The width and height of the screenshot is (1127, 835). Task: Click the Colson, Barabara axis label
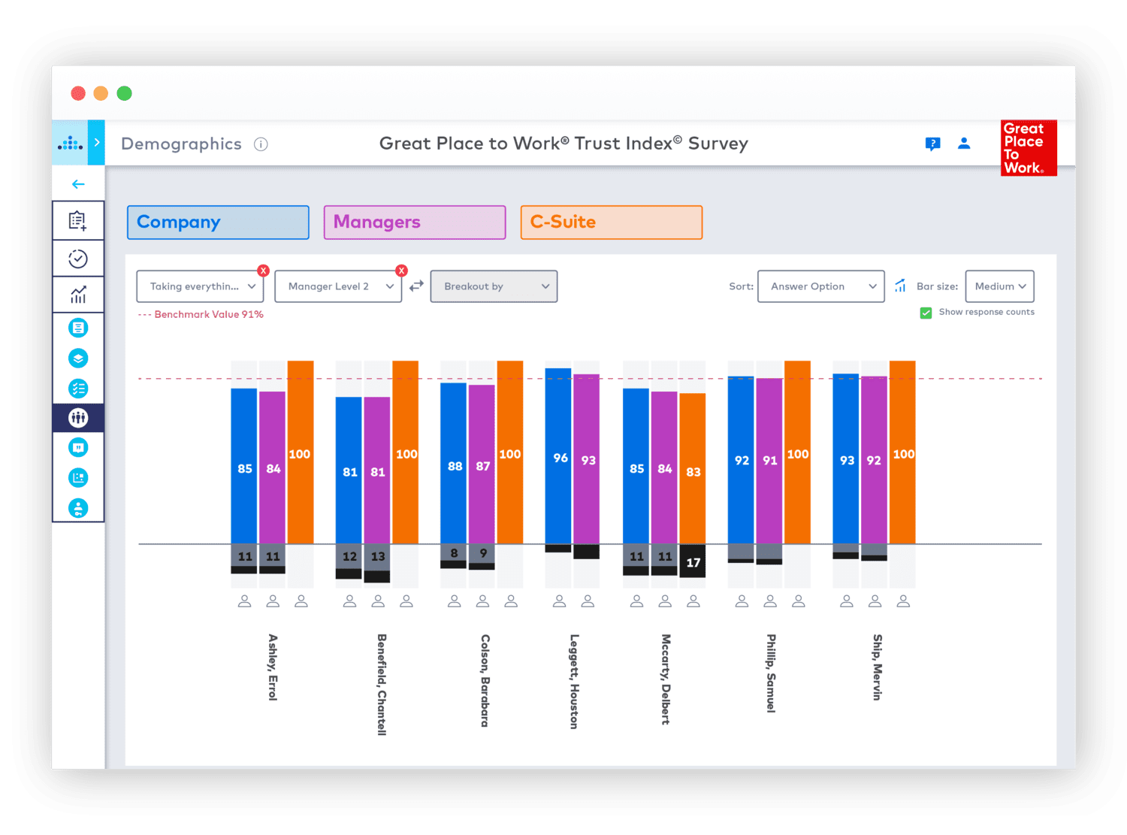coord(485,680)
